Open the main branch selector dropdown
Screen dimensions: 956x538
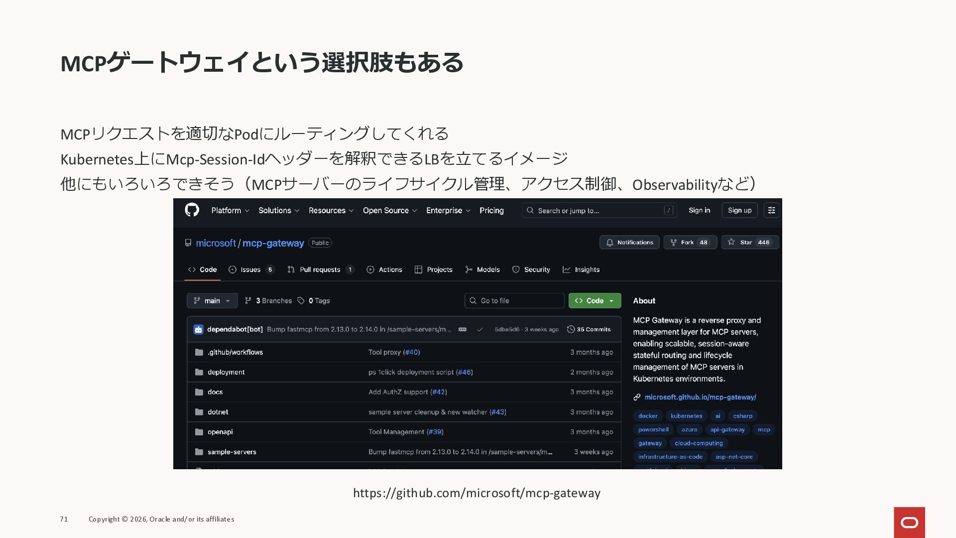pyautogui.click(x=212, y=300)
